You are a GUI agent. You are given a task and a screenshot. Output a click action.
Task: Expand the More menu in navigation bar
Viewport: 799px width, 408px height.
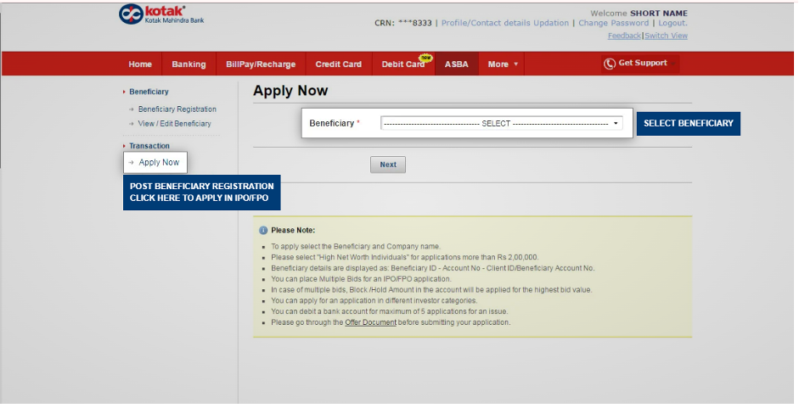503,64
